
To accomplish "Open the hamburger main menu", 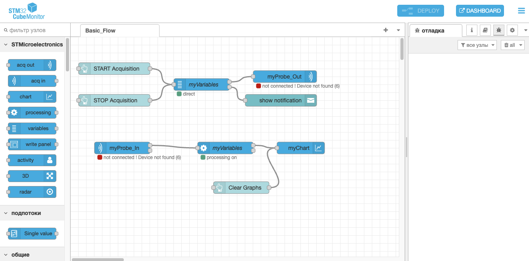I will [521, 11].
